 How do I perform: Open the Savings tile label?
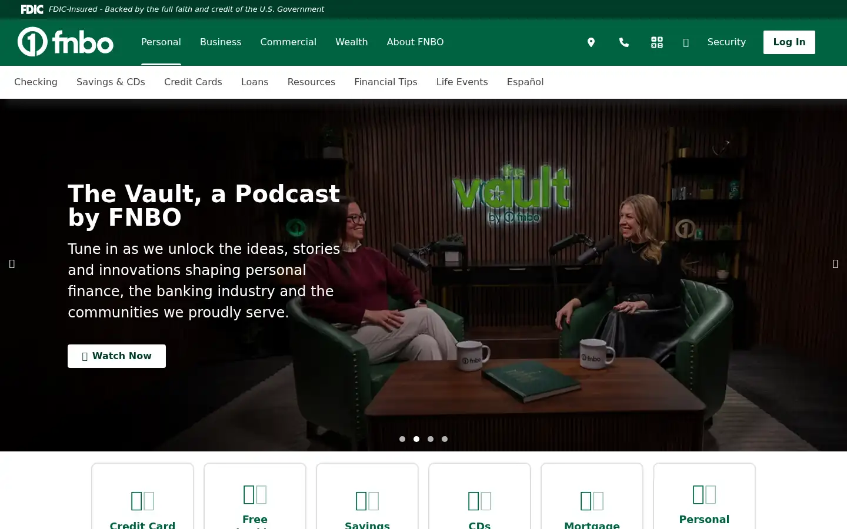click(367, 524)
